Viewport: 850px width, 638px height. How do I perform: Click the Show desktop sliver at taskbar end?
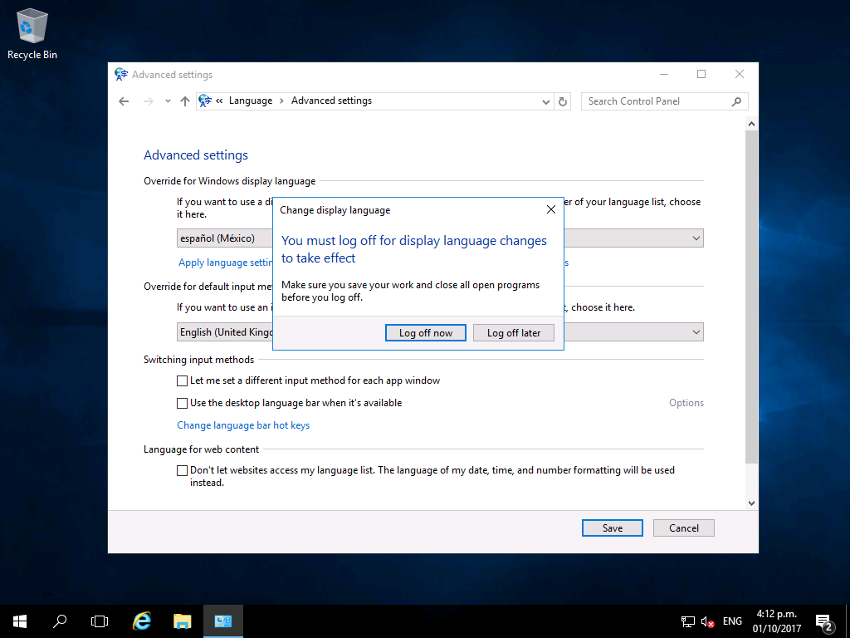pos(848,621)
